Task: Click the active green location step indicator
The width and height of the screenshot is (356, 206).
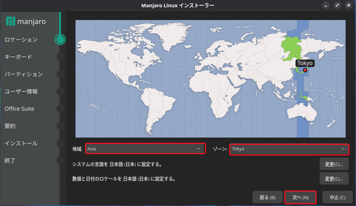Action: click(60, 39)
